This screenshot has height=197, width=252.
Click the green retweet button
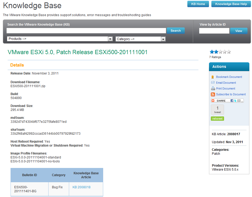click(x=217, y=119)
